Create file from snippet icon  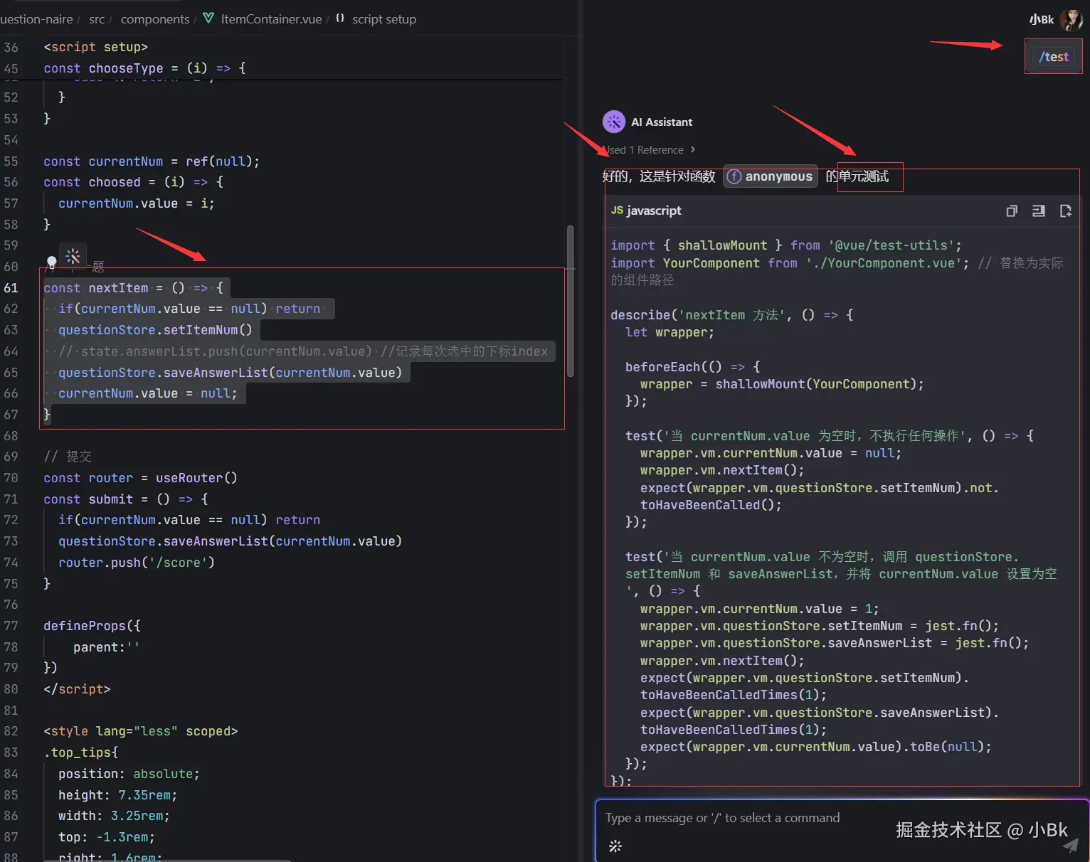pos(1065,211)
